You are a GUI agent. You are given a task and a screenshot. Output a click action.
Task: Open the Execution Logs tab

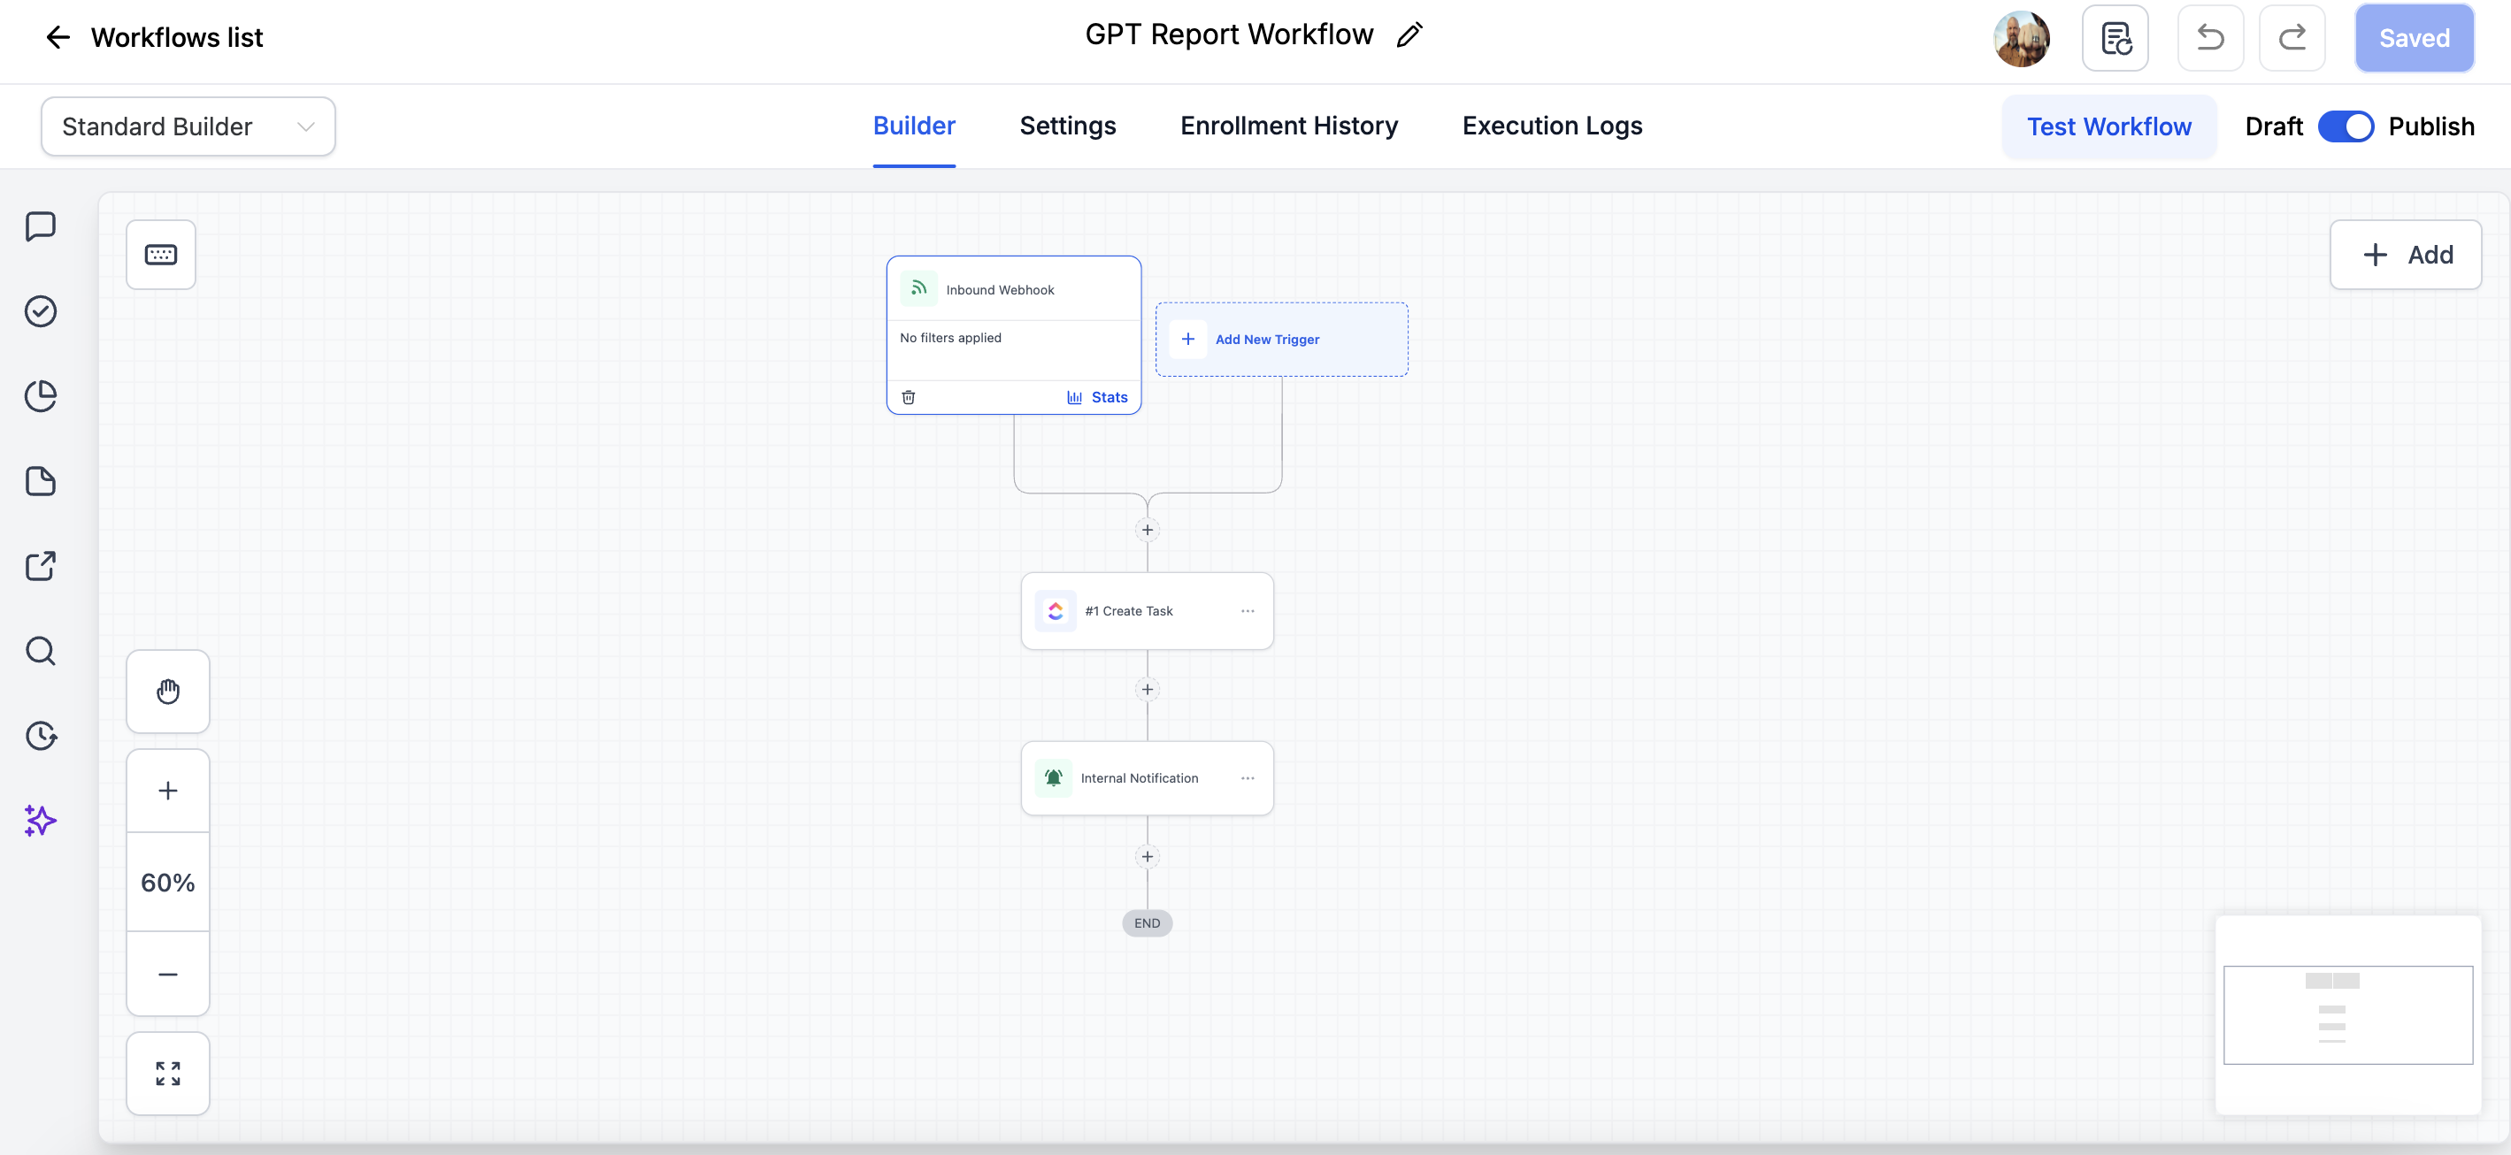1552,126
